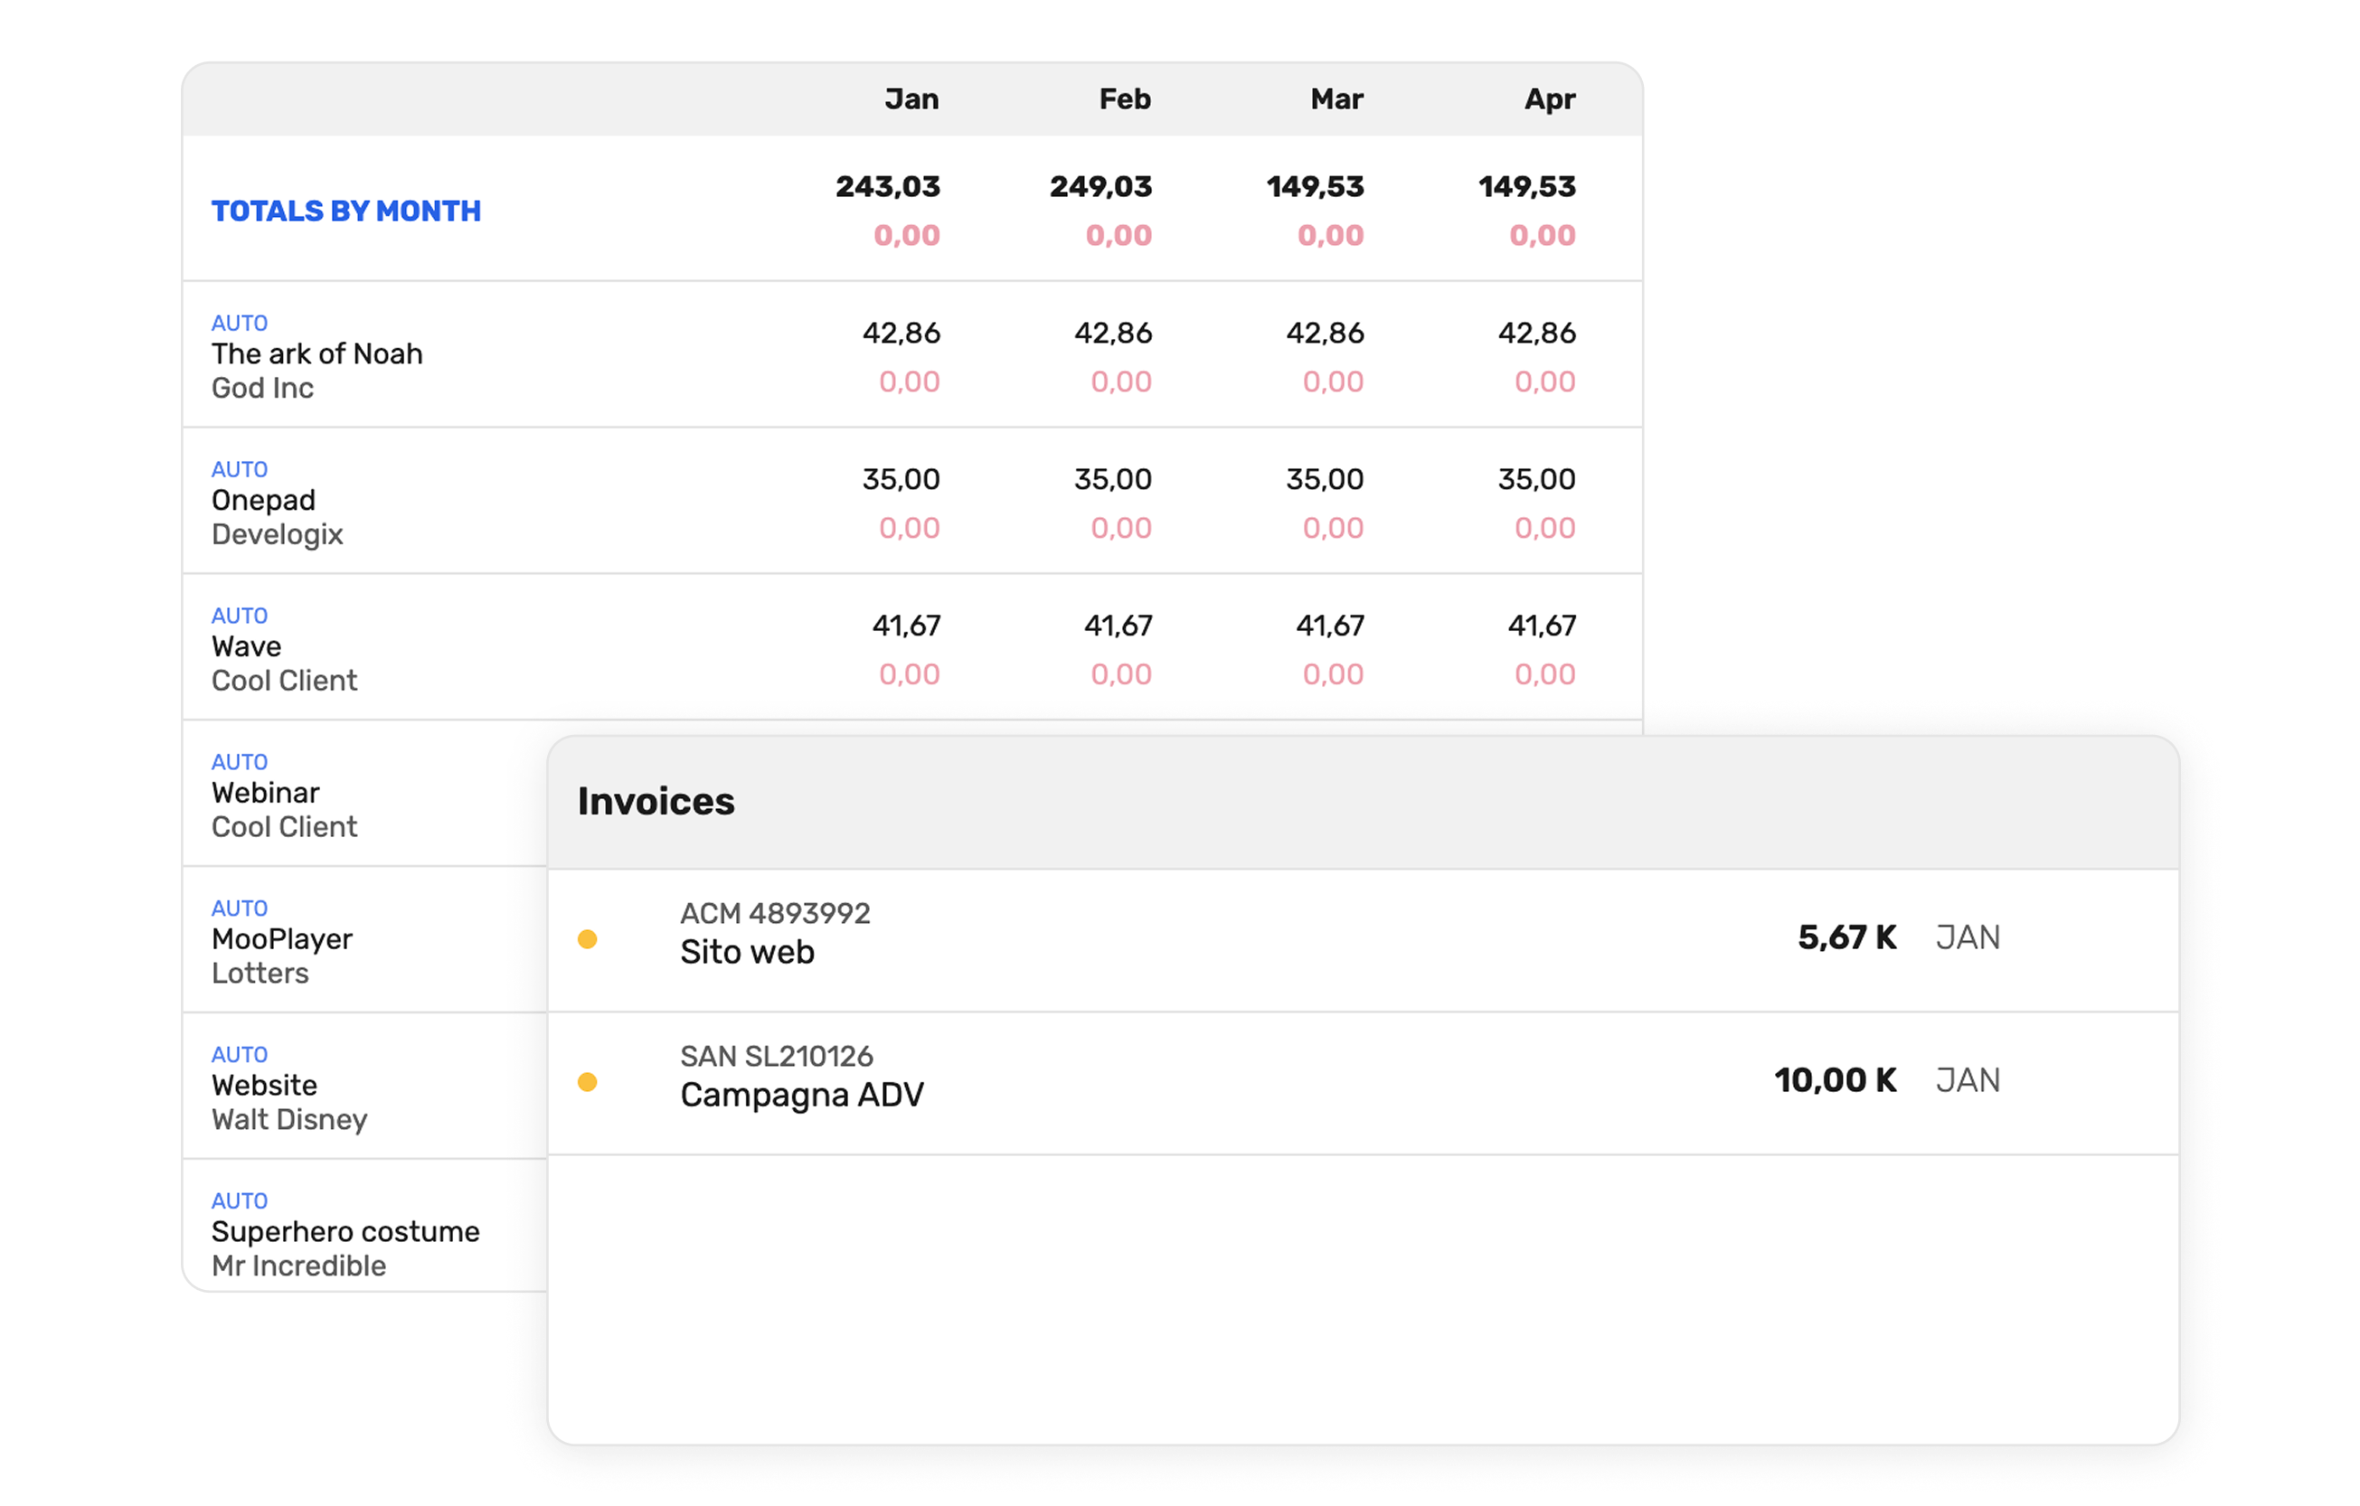The image size is (2360, 1506).
Task: Select the Apr column header
Action: [1549, 99]
